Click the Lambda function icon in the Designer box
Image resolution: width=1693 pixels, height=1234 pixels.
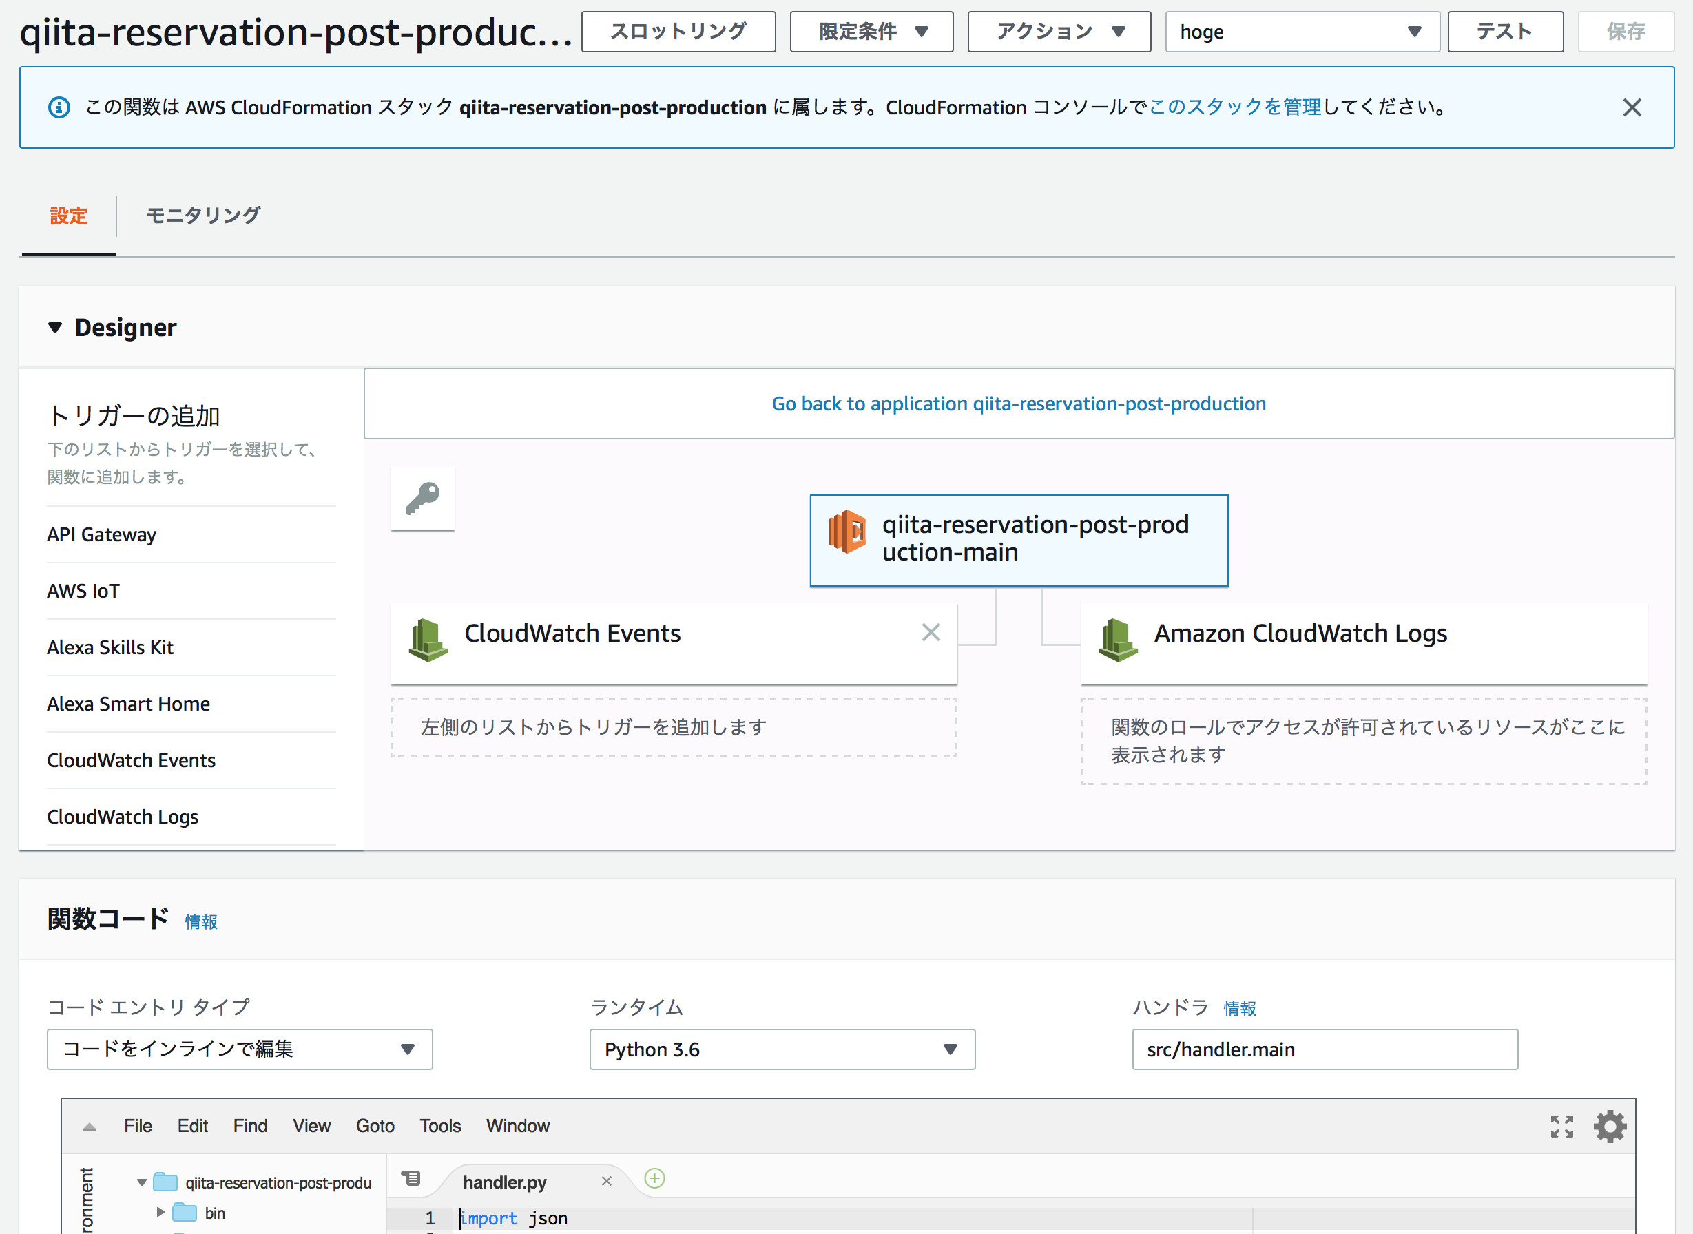tap(847, 532)
